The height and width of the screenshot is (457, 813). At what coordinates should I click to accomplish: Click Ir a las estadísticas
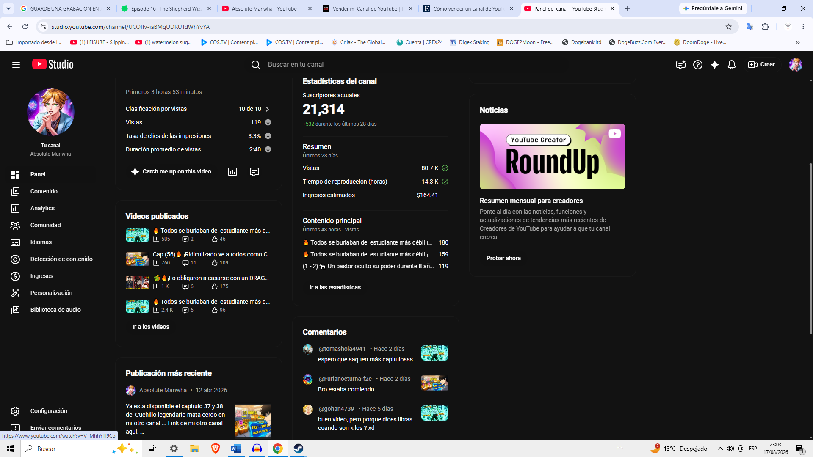coord(335,287)
